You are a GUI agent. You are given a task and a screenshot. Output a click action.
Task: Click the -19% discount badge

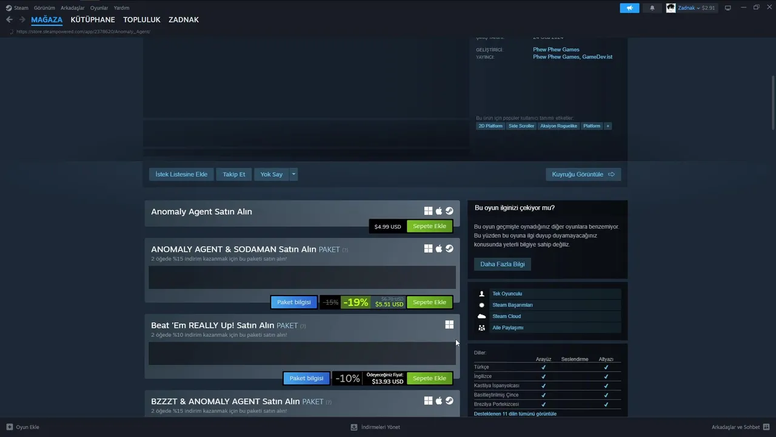[355, 302]
